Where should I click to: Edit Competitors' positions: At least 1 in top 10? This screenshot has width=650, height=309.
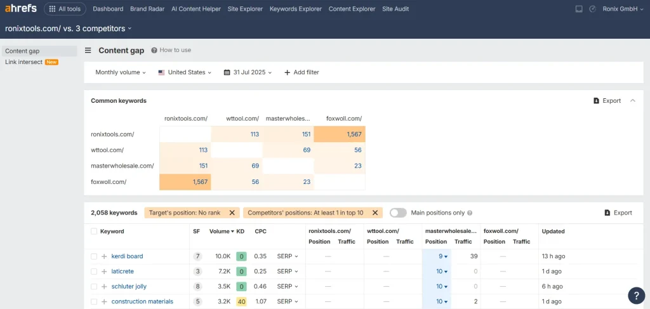[305, 213]
